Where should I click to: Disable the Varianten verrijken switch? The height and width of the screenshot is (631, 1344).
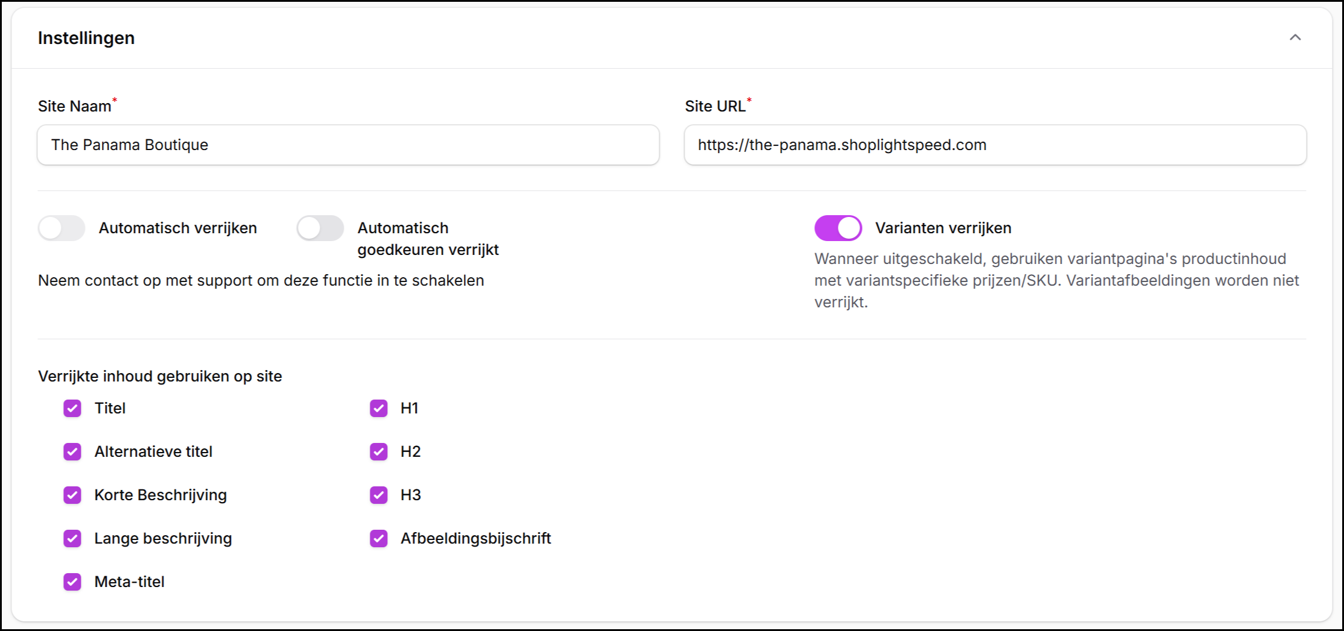(x=837, y=228)
